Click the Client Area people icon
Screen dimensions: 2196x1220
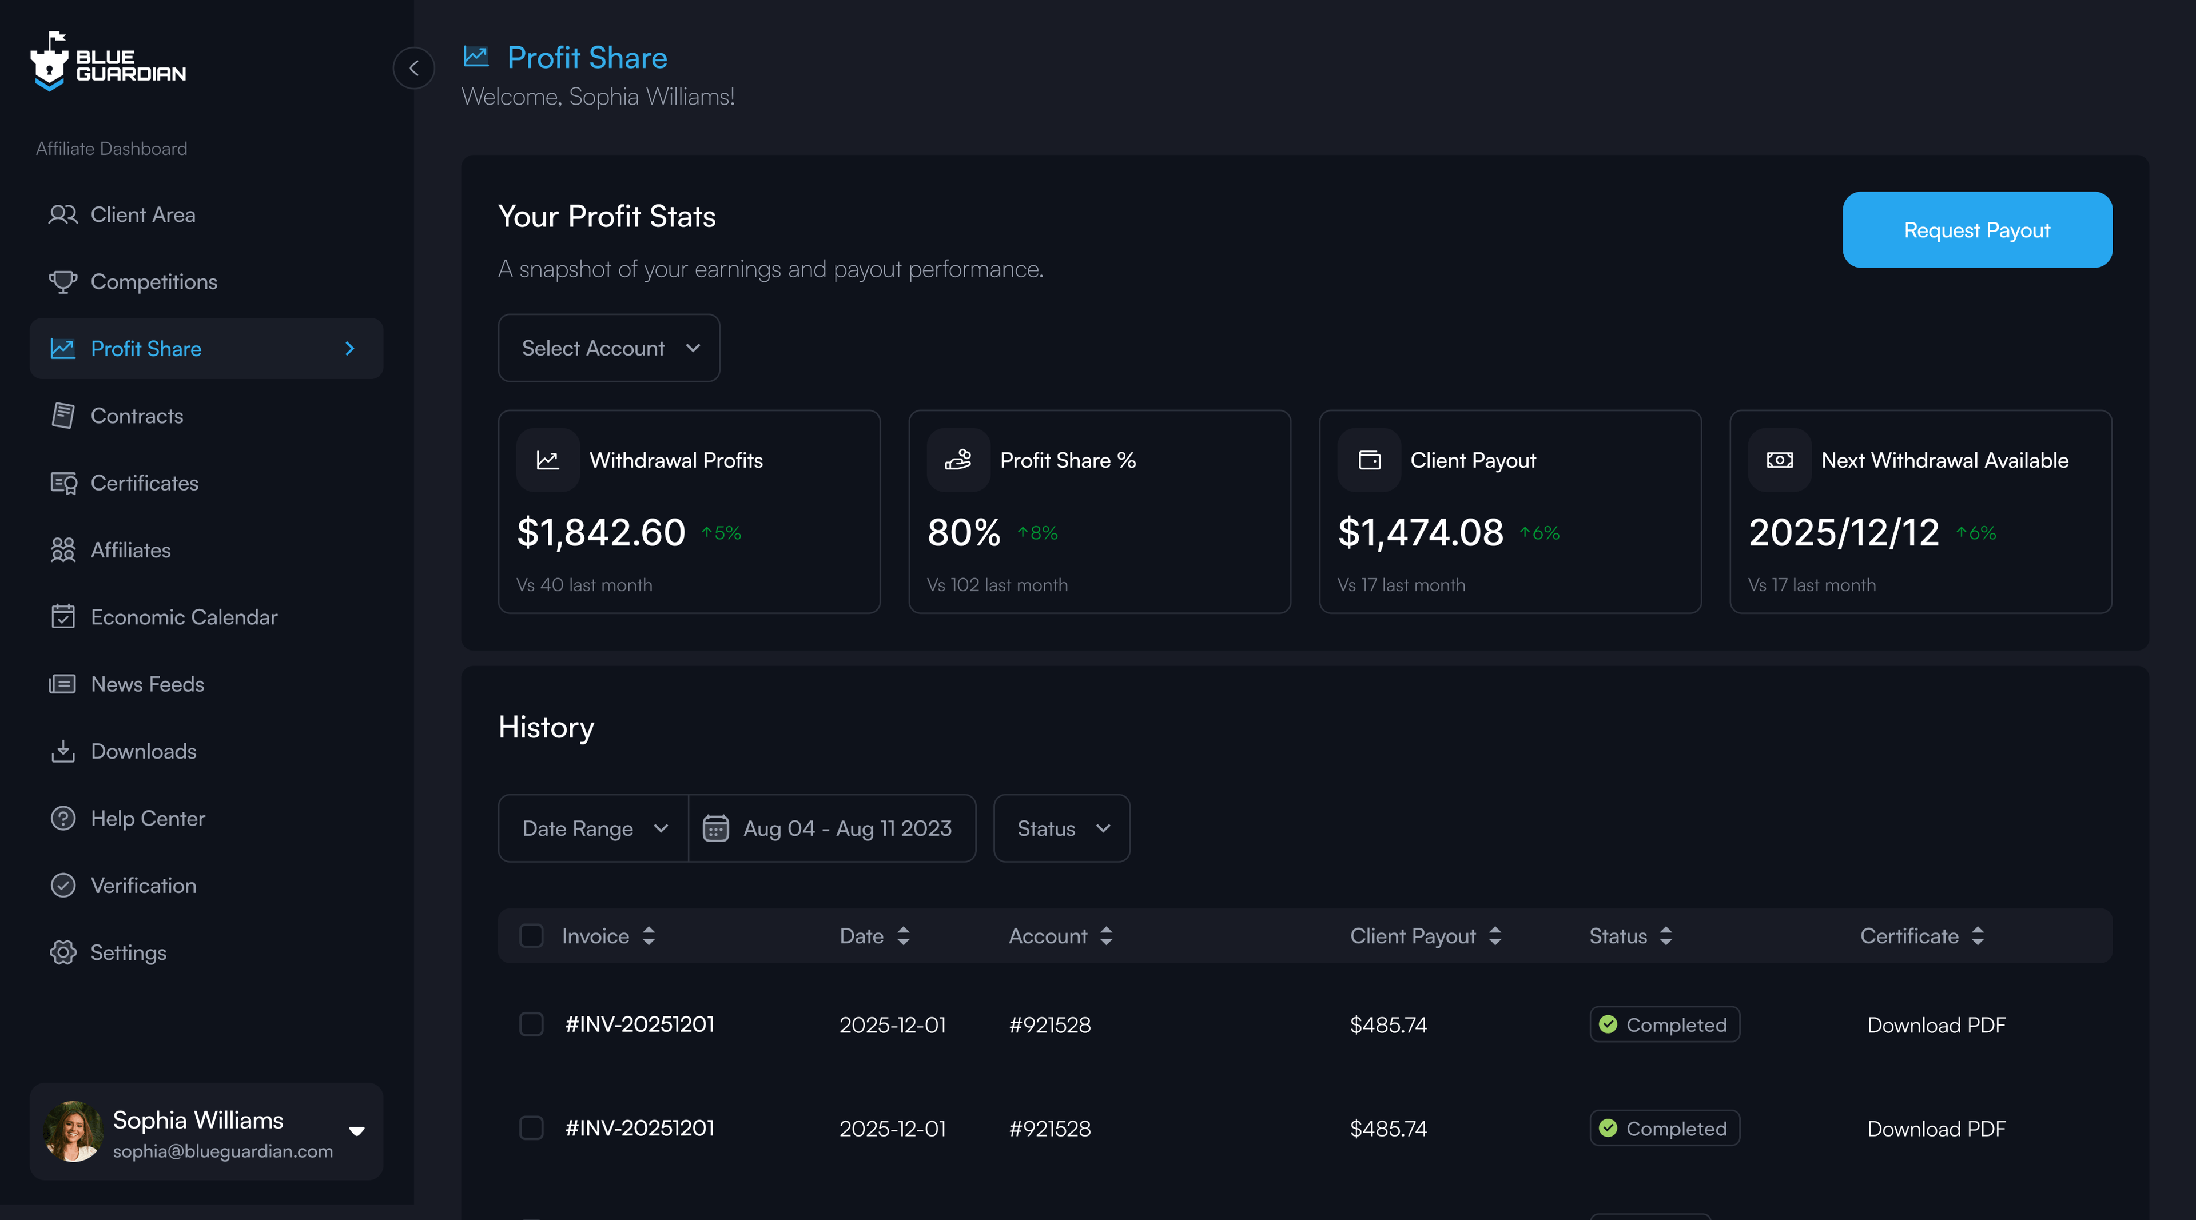pos(63,215)
